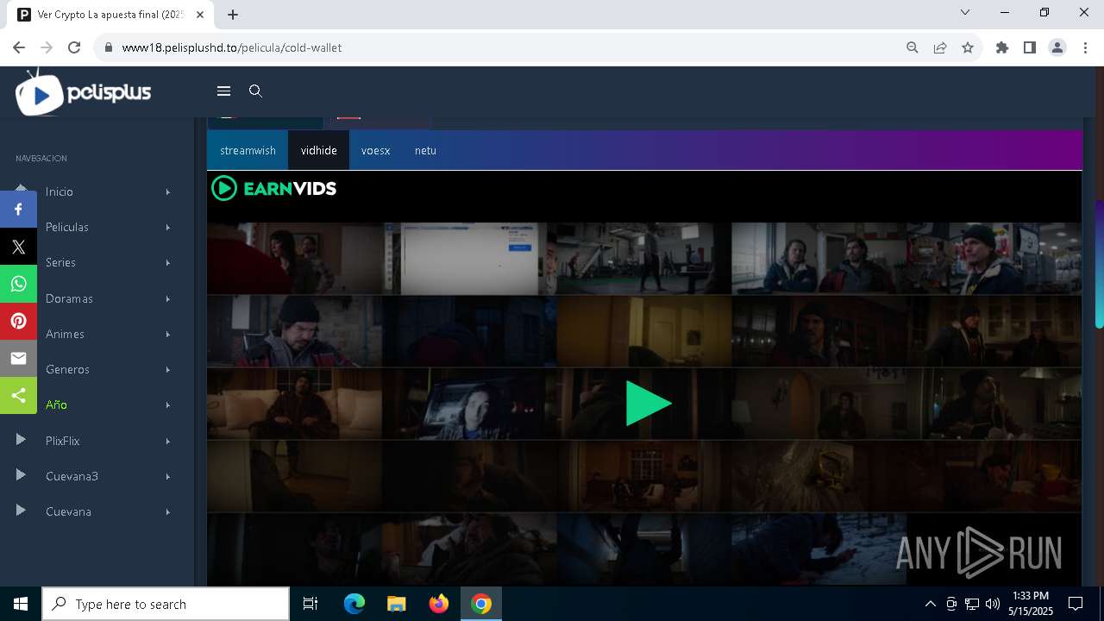Open a new browser tab
The image size is (1104, 621).
(x=233, y=14)
